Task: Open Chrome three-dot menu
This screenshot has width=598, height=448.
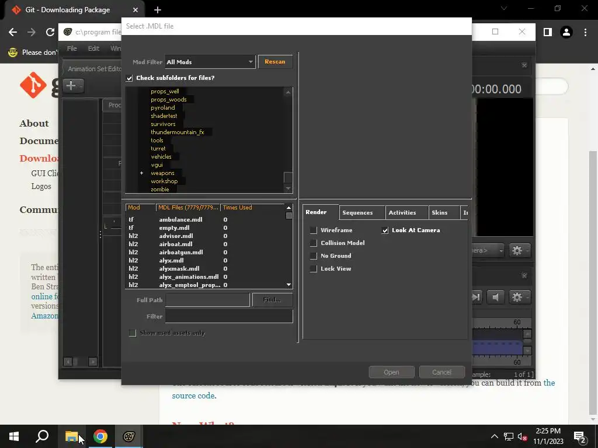Action: tap(585, 32)
